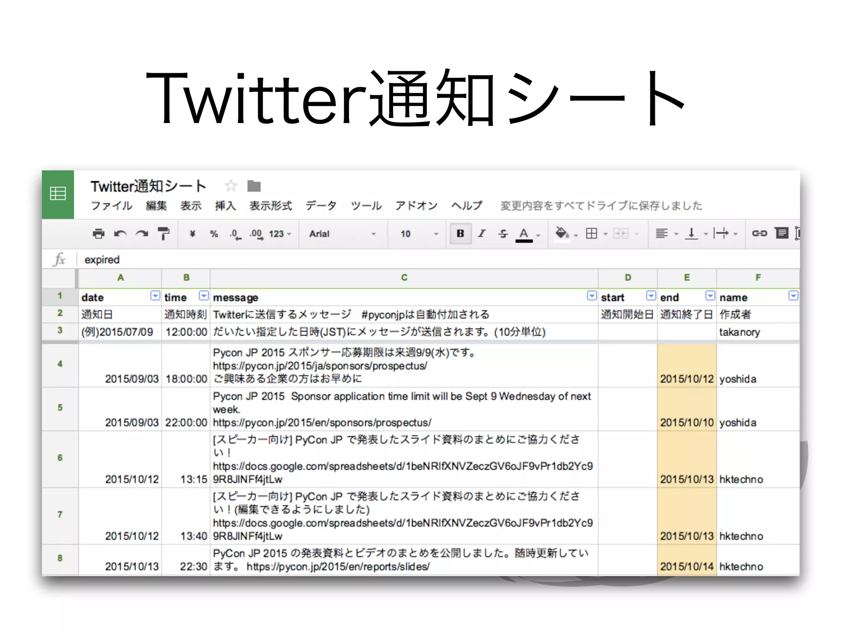Apply percent format
The height and width of the screenshot is (632, 842).
coord(214,234)
